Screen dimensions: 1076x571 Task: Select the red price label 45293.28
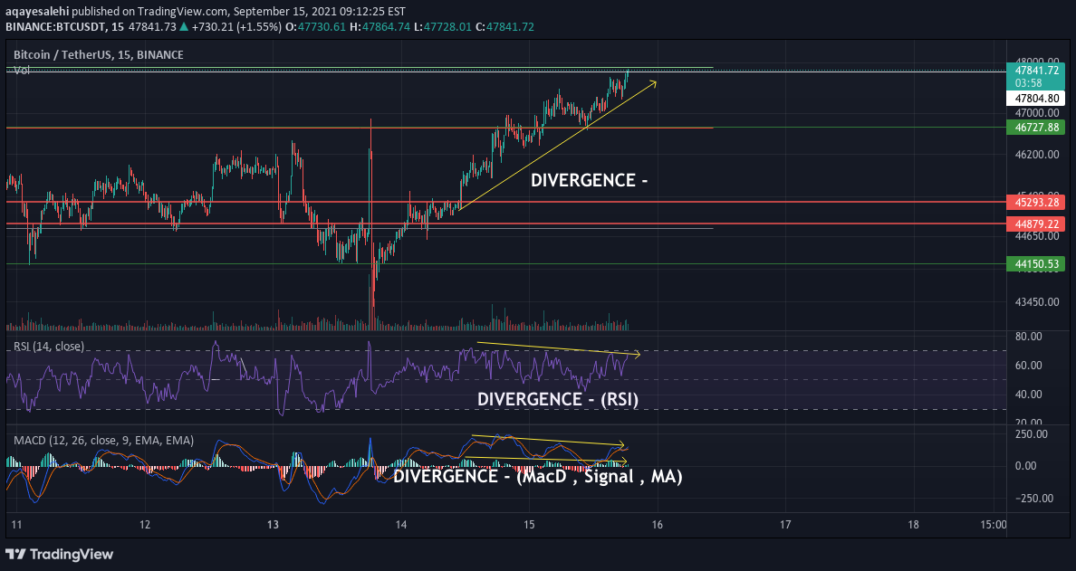click(1035, 202)
